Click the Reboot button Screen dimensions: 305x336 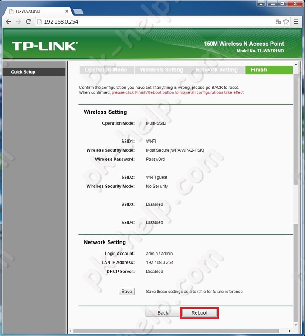(199, 313)
